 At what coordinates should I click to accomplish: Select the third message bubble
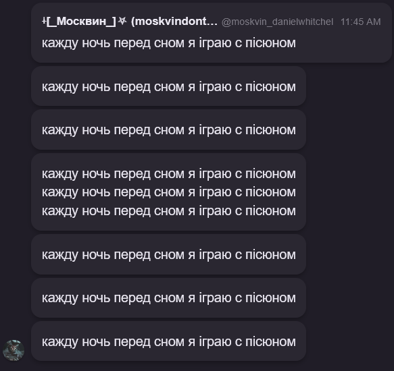[168, 130]
